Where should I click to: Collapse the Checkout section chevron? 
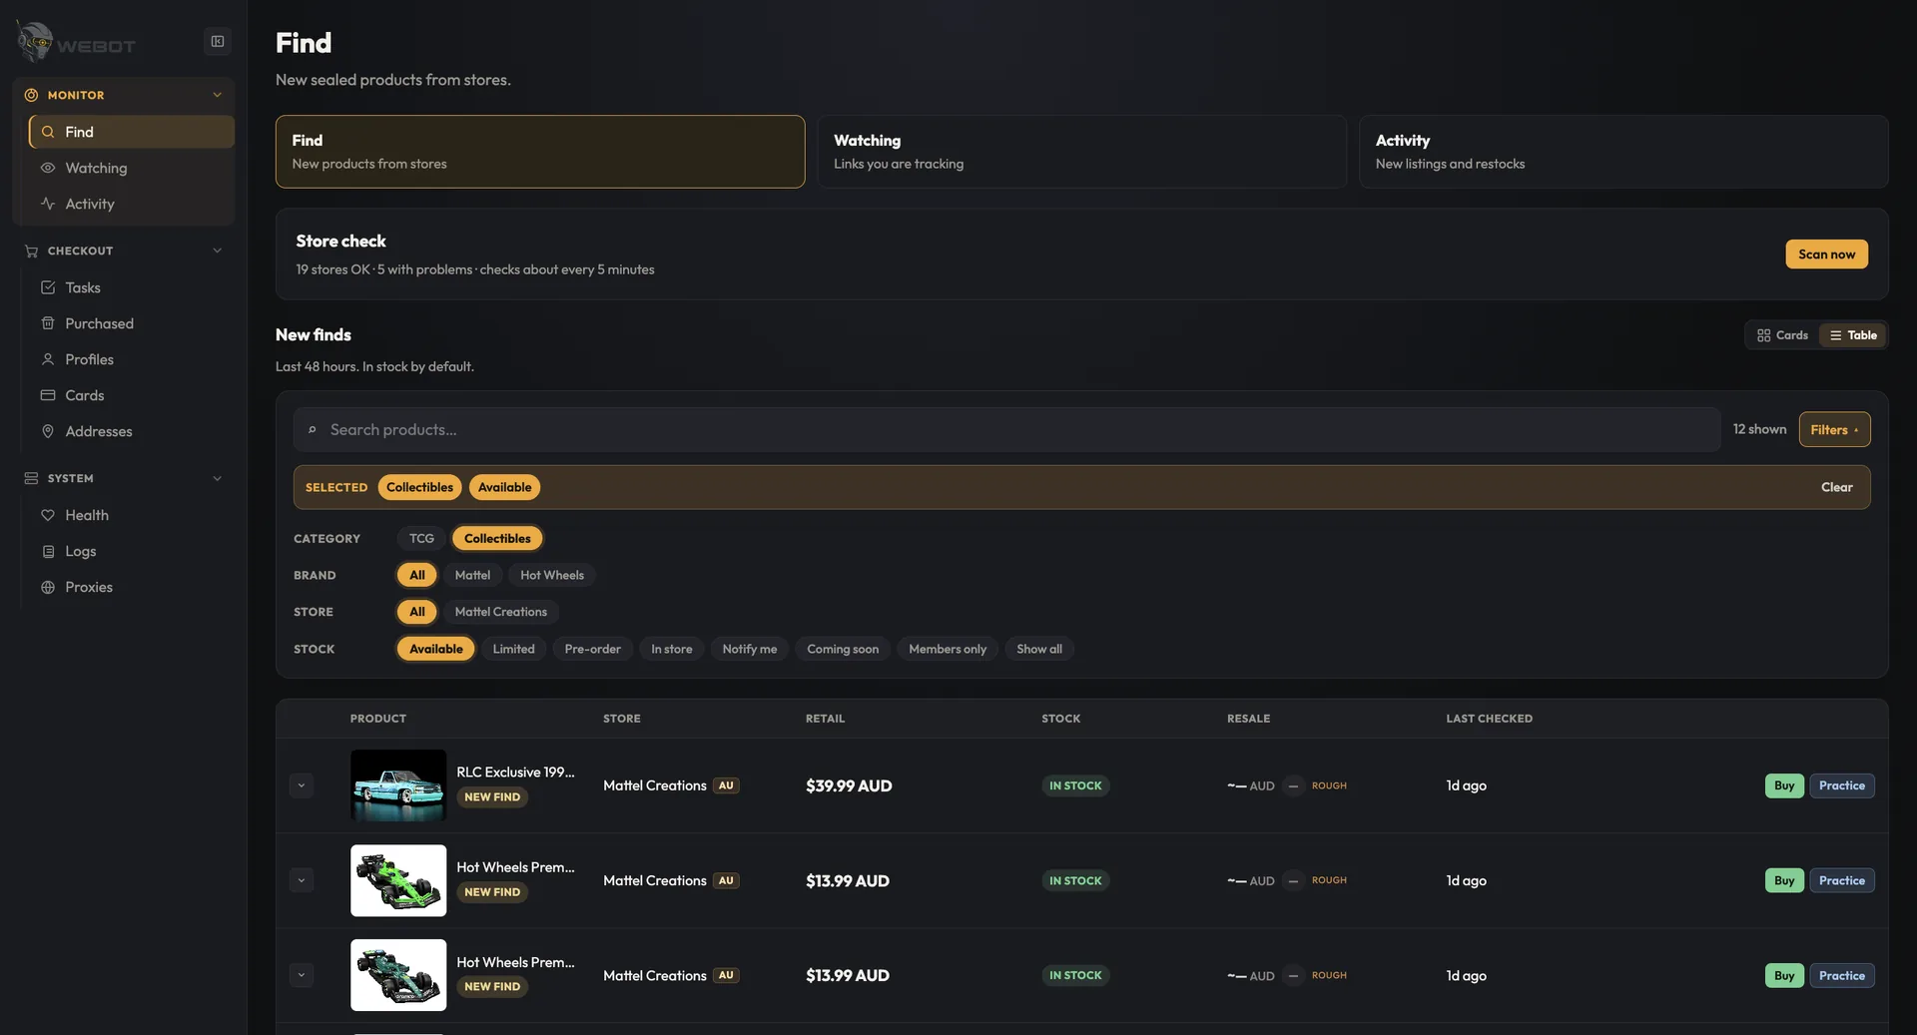pyautogui.click(x=217, y=251)
